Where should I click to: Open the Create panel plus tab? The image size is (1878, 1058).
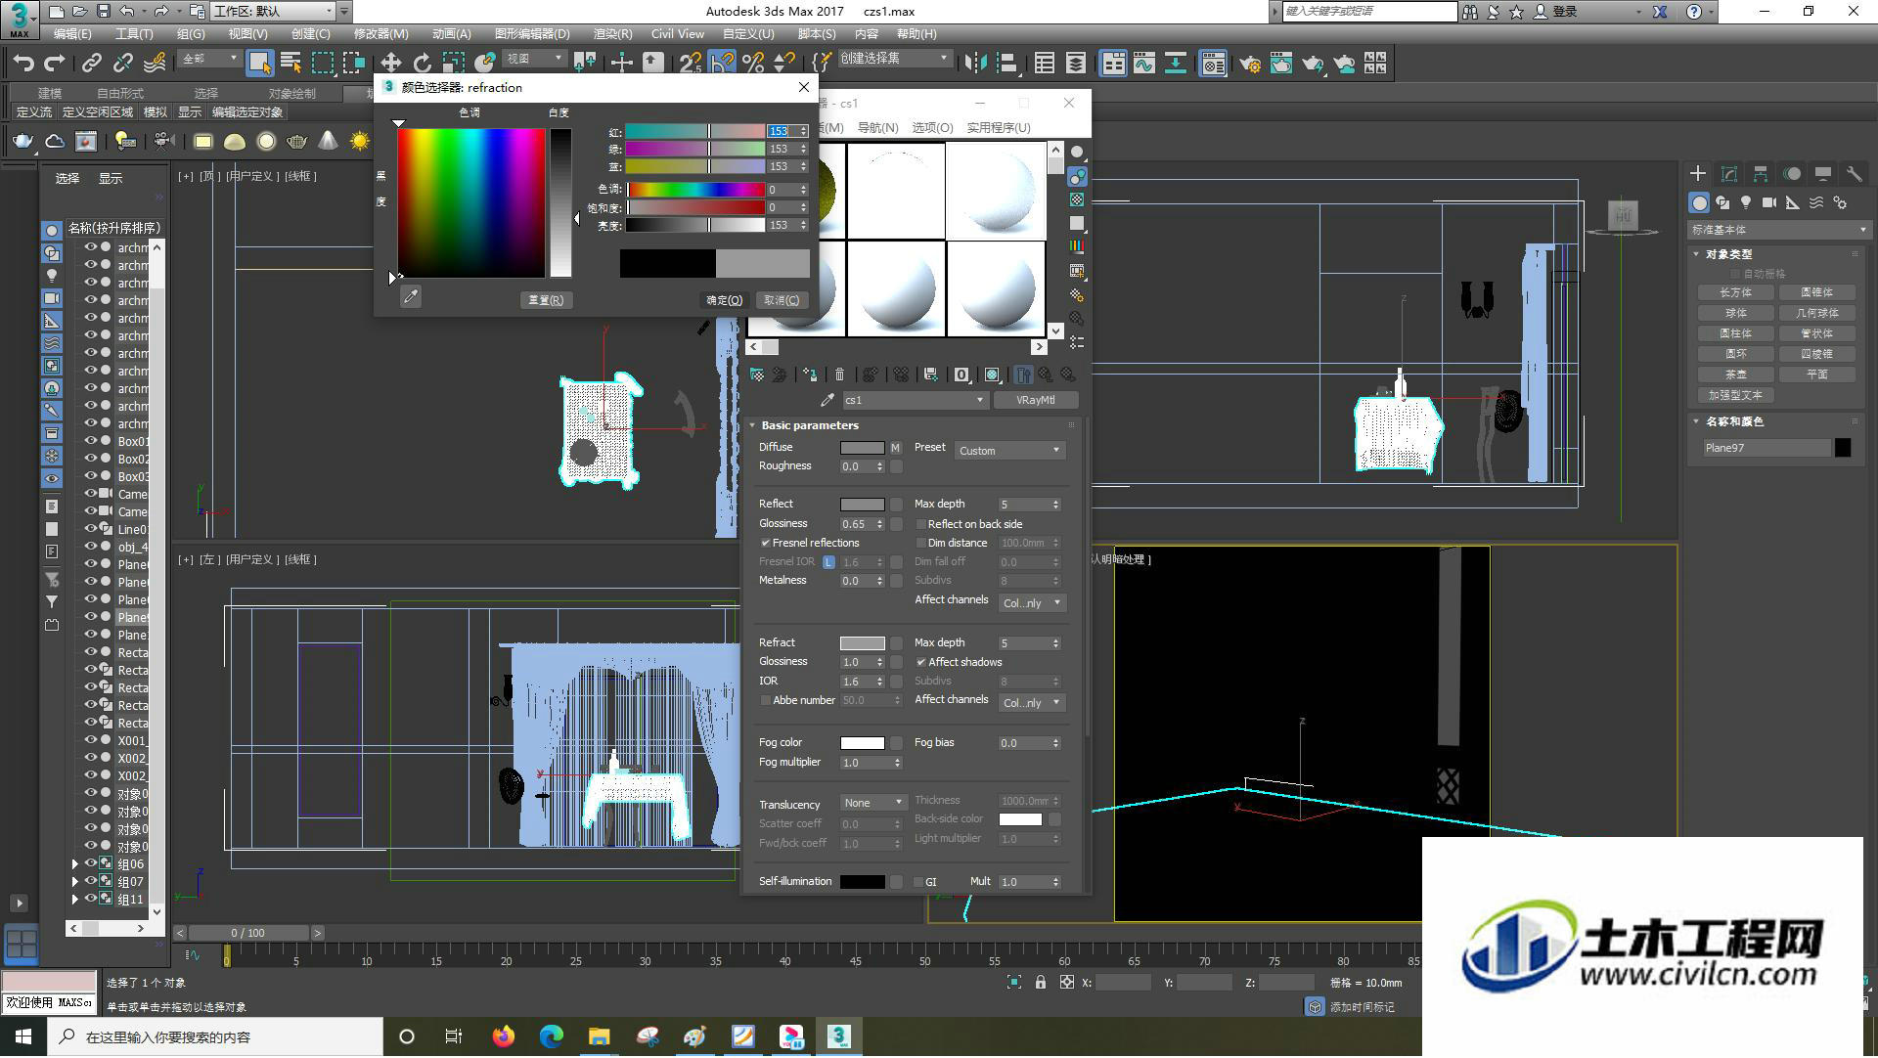pos(1698,174)
